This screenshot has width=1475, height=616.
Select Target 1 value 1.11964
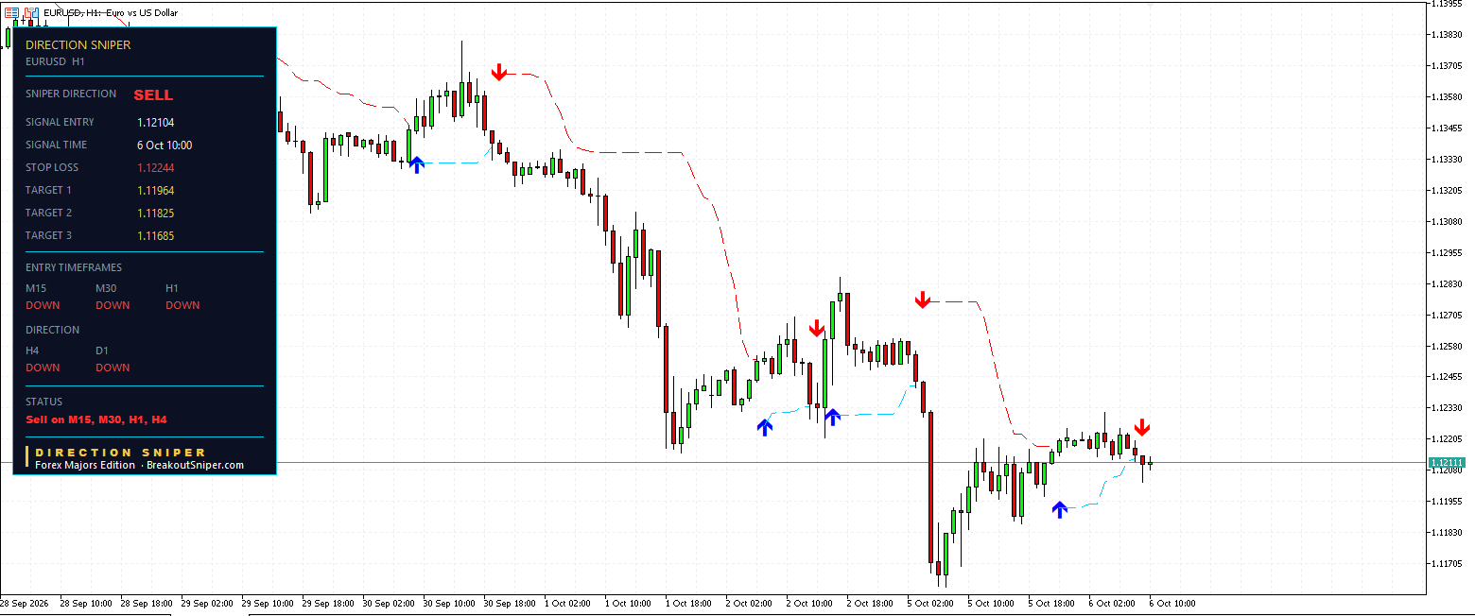pos(155,190)
